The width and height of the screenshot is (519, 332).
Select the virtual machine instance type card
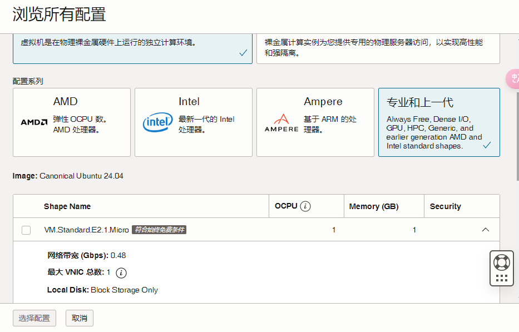click(x=132, y=48)
